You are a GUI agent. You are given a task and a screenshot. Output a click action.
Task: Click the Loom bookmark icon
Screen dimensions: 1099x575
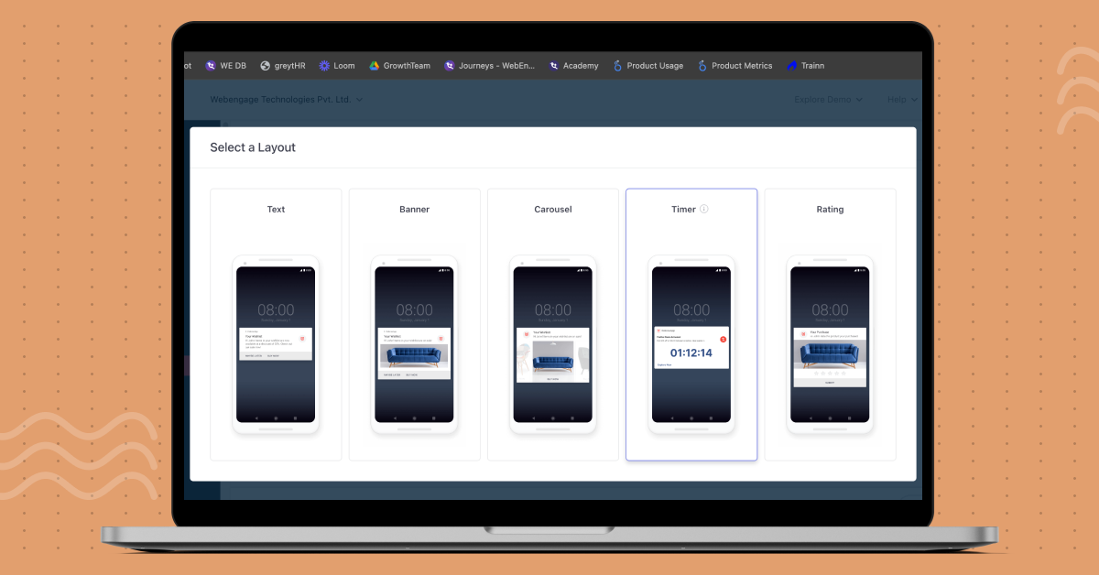[x=324, y=66]
